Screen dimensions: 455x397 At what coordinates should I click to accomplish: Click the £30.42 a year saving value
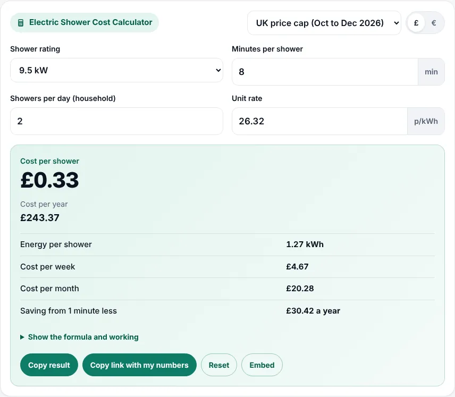[313, 311]
